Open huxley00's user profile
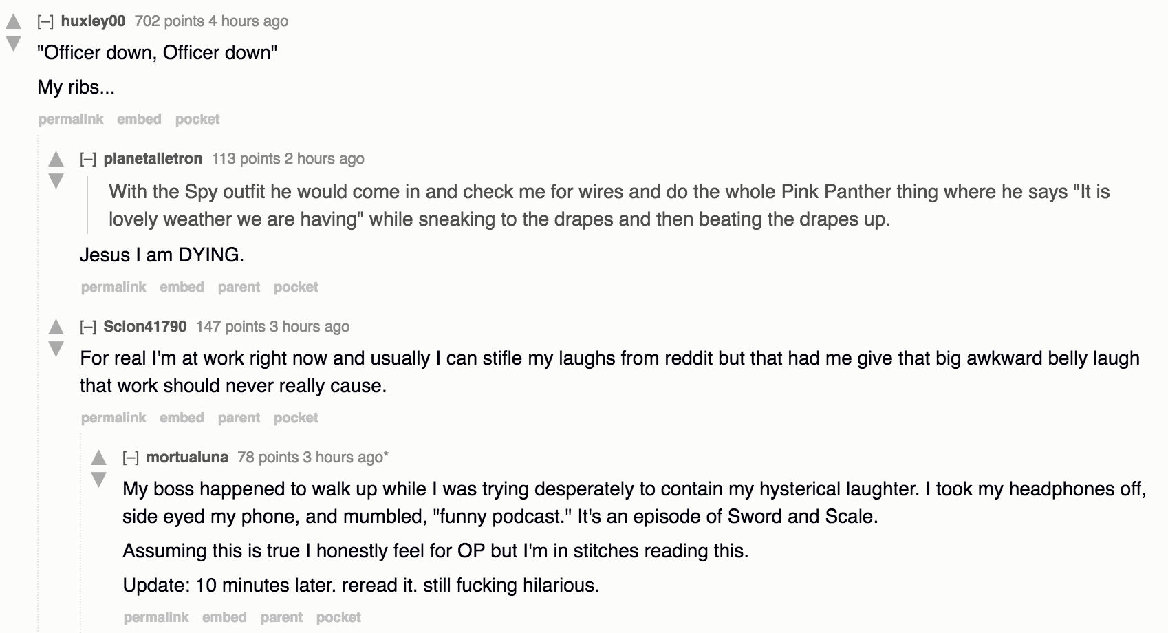 (x=93, y=21)
